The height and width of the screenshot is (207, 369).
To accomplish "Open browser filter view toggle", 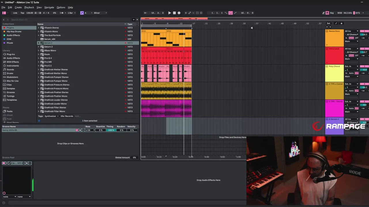I will pos(133,20).
